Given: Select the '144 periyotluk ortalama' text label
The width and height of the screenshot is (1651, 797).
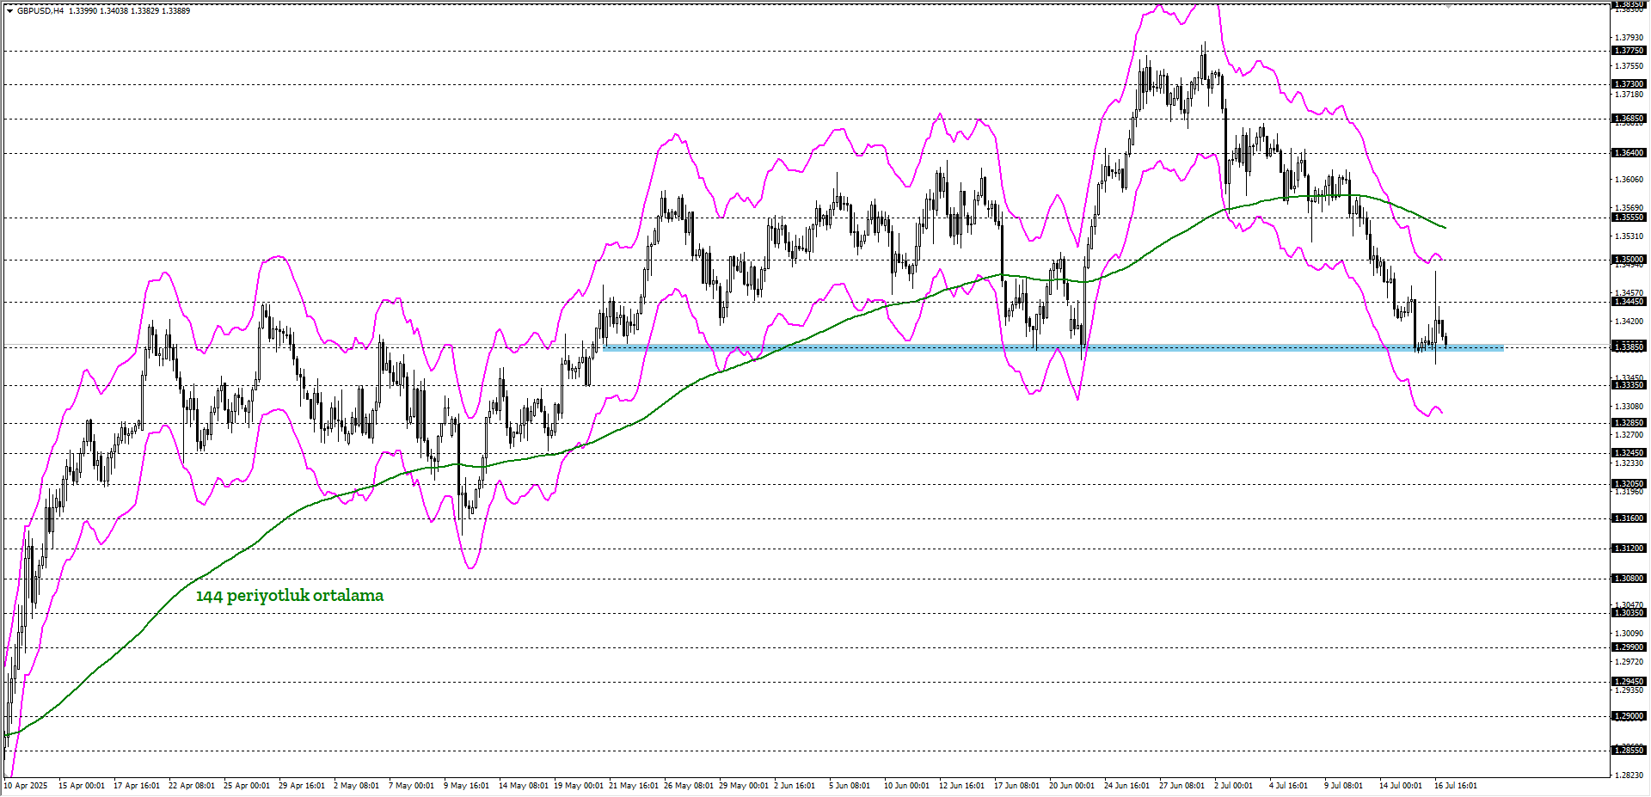Looking at the screenshot, I should 290,596.
